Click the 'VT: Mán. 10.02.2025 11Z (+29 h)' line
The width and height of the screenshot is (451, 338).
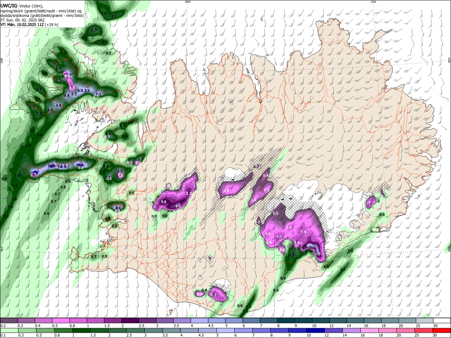(x=29, y=25)
